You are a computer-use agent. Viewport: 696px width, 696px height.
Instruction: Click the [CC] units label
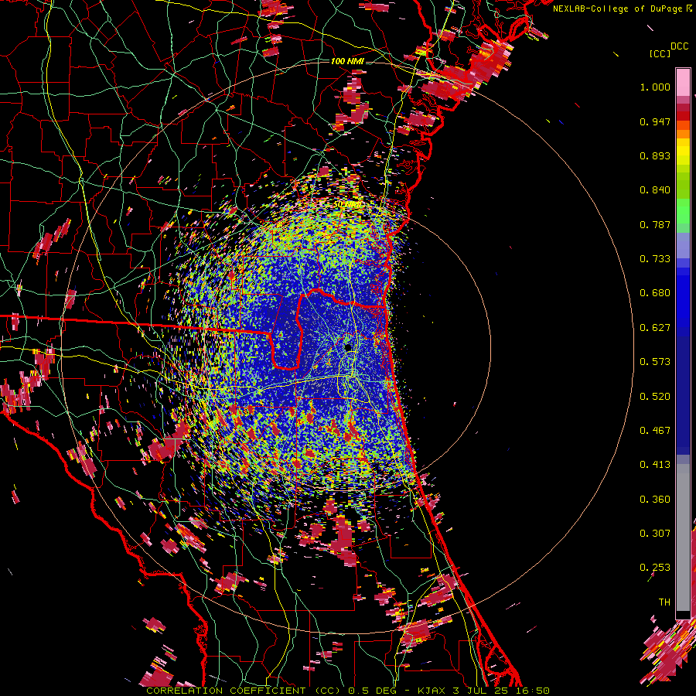pyautogui.click(x=660, y=53)
